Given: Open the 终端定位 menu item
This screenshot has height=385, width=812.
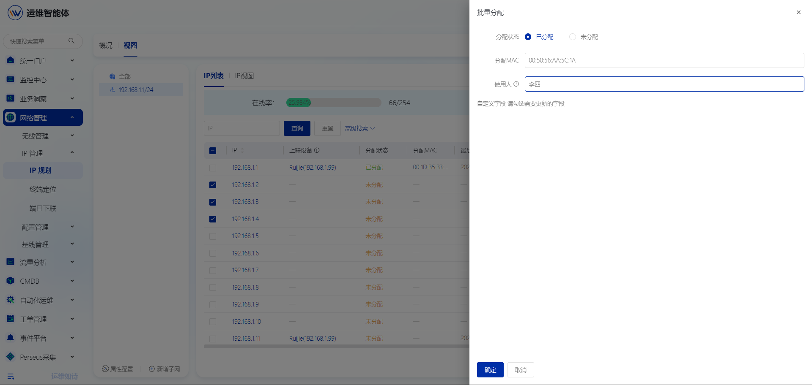Looking at the screenshot, I should 43,189.
